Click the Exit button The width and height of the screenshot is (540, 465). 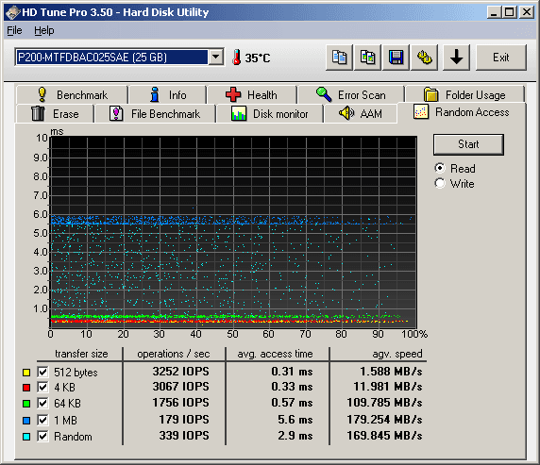pyautogui.click(x=500, y=58)
